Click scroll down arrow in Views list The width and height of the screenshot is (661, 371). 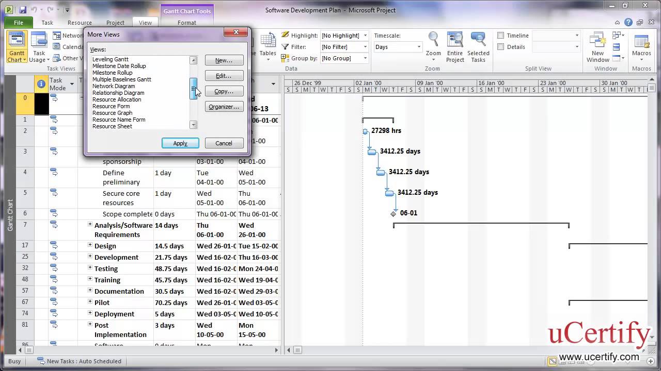(x=194, y=125)
